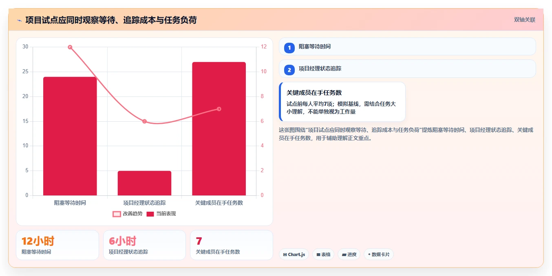Screen dimensions: 552x276
Task: Click the 关键成员在手任务数 tall bar
Action: [x=219, y=129]
